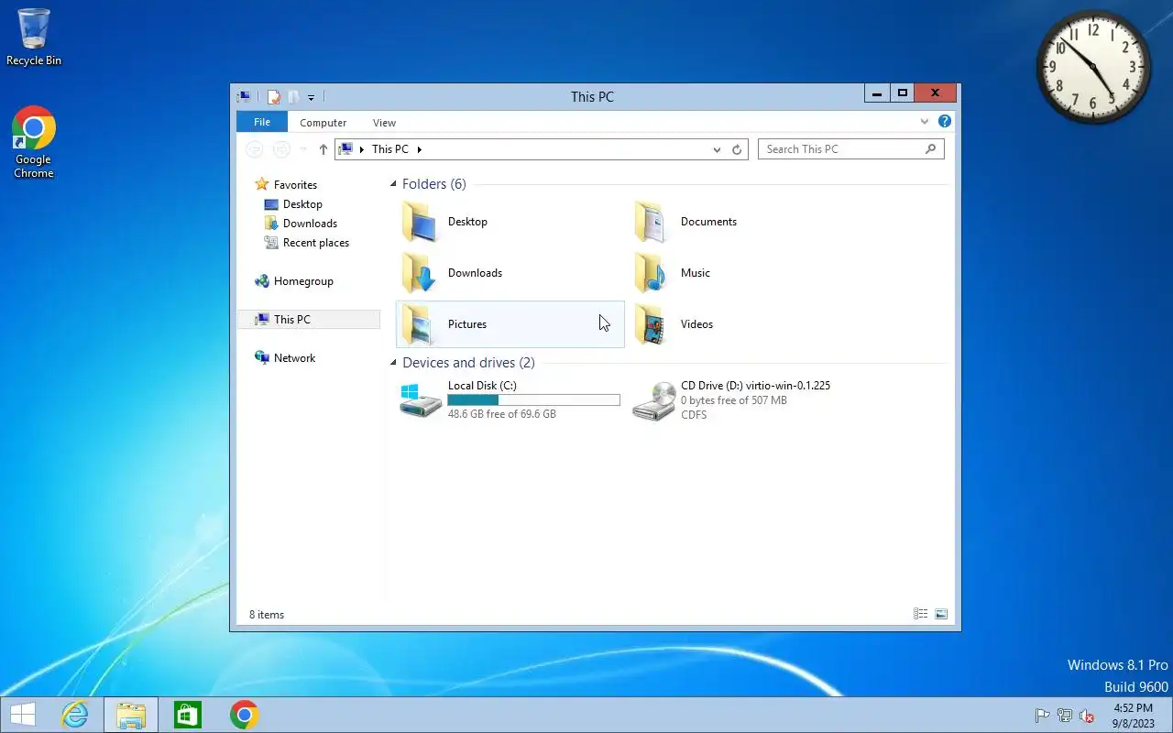
Task: Click the Recycle Bin desktop icon
Action: [x=34, y=38]
